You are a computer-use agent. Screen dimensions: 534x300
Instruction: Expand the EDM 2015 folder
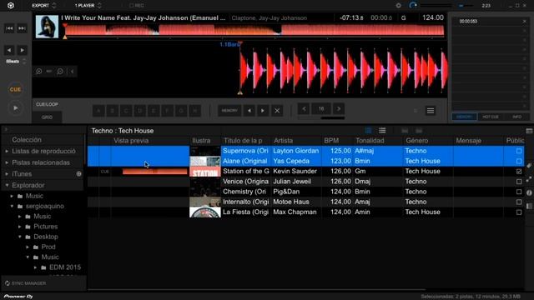pos(35,267)
